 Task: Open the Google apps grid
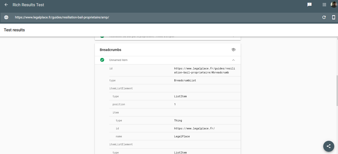(x=324, y=5)
